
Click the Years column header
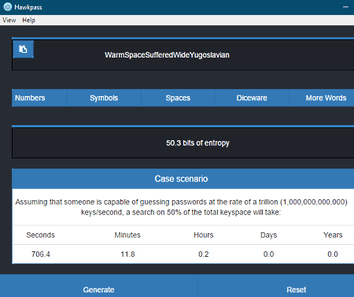333,235
